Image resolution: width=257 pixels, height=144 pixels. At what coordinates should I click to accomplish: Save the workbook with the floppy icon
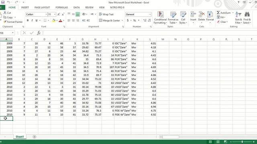[x=3, y=2]
